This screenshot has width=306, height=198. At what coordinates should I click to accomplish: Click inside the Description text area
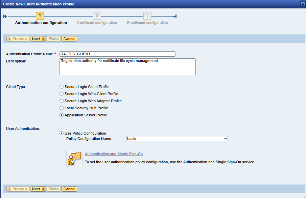point(127,67)
